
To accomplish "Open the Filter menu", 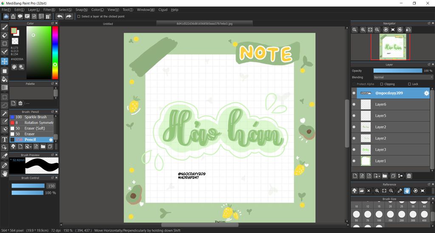I will [x=49, y=10].
